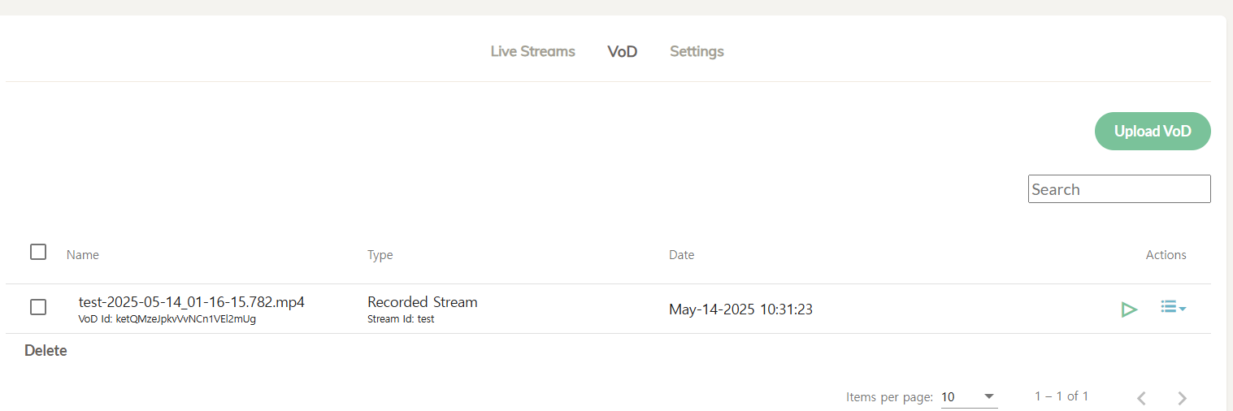Screen dimensions: 1233x411
Task: Click the Type column header
Action: [x=380, y=255]
